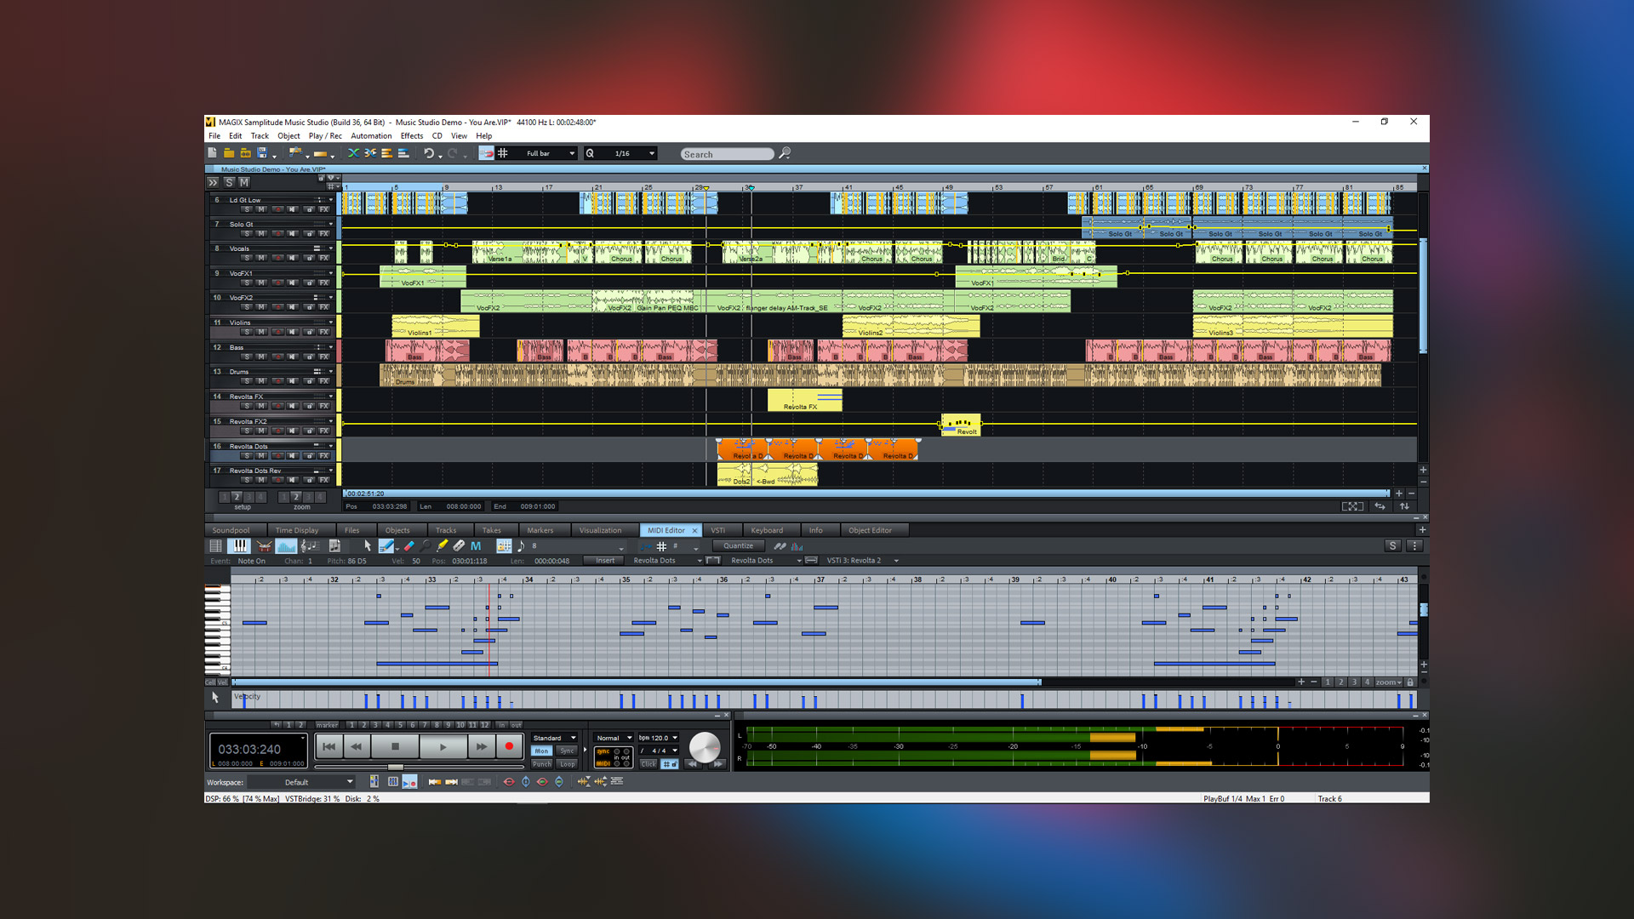Switch to piano roll view in MIDI Editor

(240, 547)
